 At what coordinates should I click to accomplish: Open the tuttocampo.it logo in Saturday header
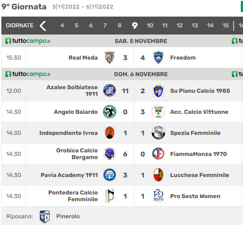point(28,41)
